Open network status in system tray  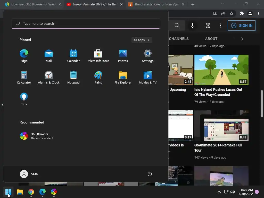(x=226, y=192)
